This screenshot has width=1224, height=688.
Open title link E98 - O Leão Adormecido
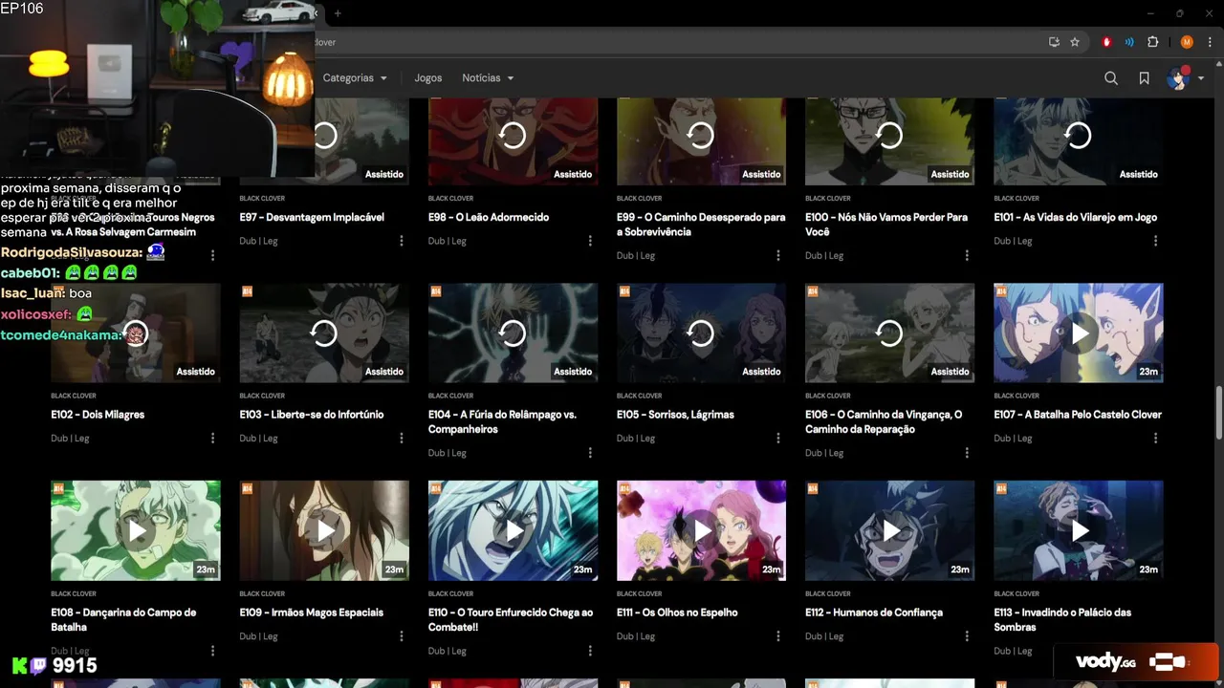tap(489, 217)
